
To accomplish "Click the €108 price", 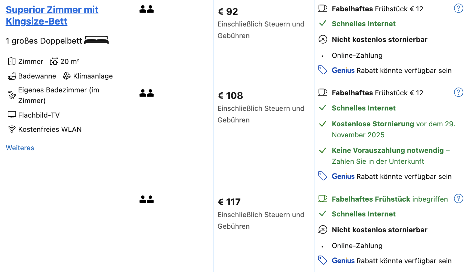I will 230,96.
